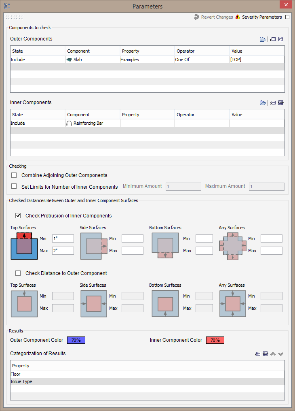Add row to Categorization of Results
This screenshot has width=295, height=411.
(257, 354)
